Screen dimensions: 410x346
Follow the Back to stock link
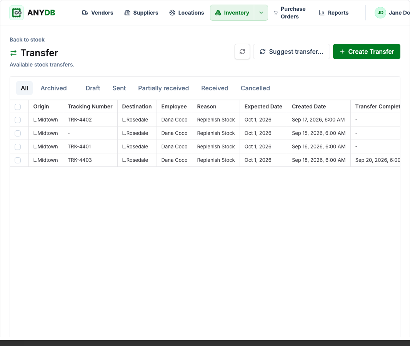click(27, 40)
